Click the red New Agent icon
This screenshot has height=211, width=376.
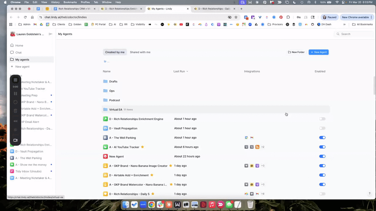105,156
